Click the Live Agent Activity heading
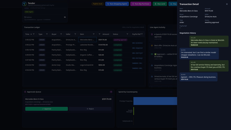231x130 pixels. [x=157, y=27]
